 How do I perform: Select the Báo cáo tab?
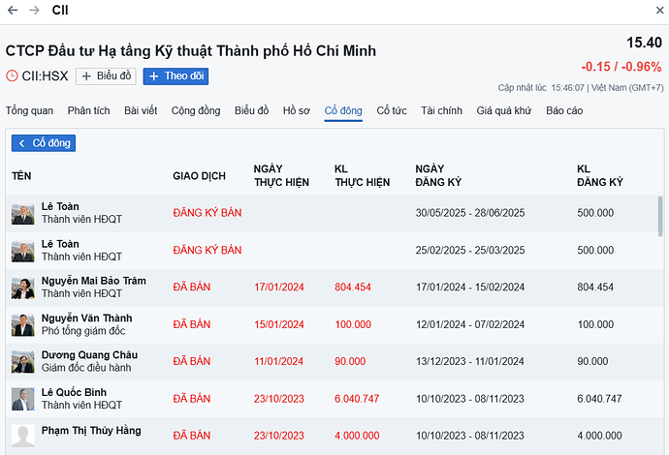point(564,110)
